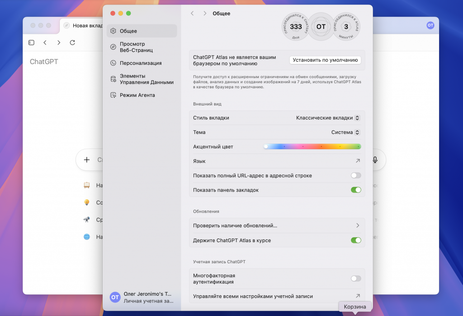Image resolution: width=463 pixels, height=316 pixels.
Task: Toggle Держите ChatGPT Atlas в курсе switch
Action: (356, 240)
